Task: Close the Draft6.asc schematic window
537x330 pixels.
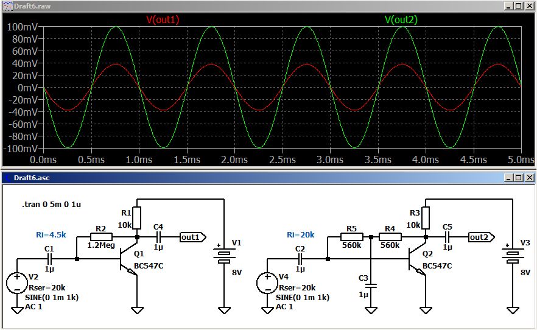Action: point(530,178)
